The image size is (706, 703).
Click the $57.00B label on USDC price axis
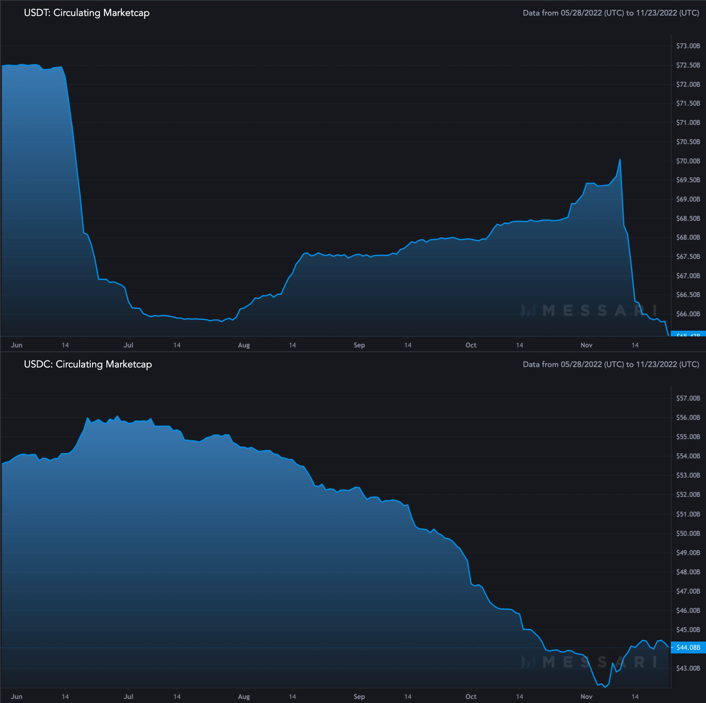(x=688, y=398)
